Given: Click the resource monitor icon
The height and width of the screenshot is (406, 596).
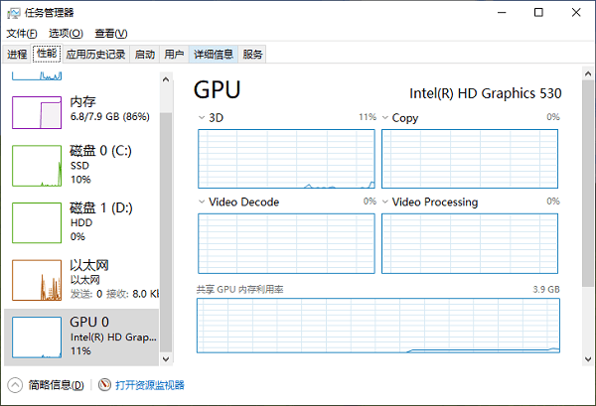Looking at the screenshot, I should coord(104,385).
